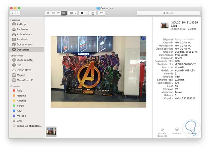Show Todas las etiquetas
210x150 pixels.
click(x=26, y=126)
